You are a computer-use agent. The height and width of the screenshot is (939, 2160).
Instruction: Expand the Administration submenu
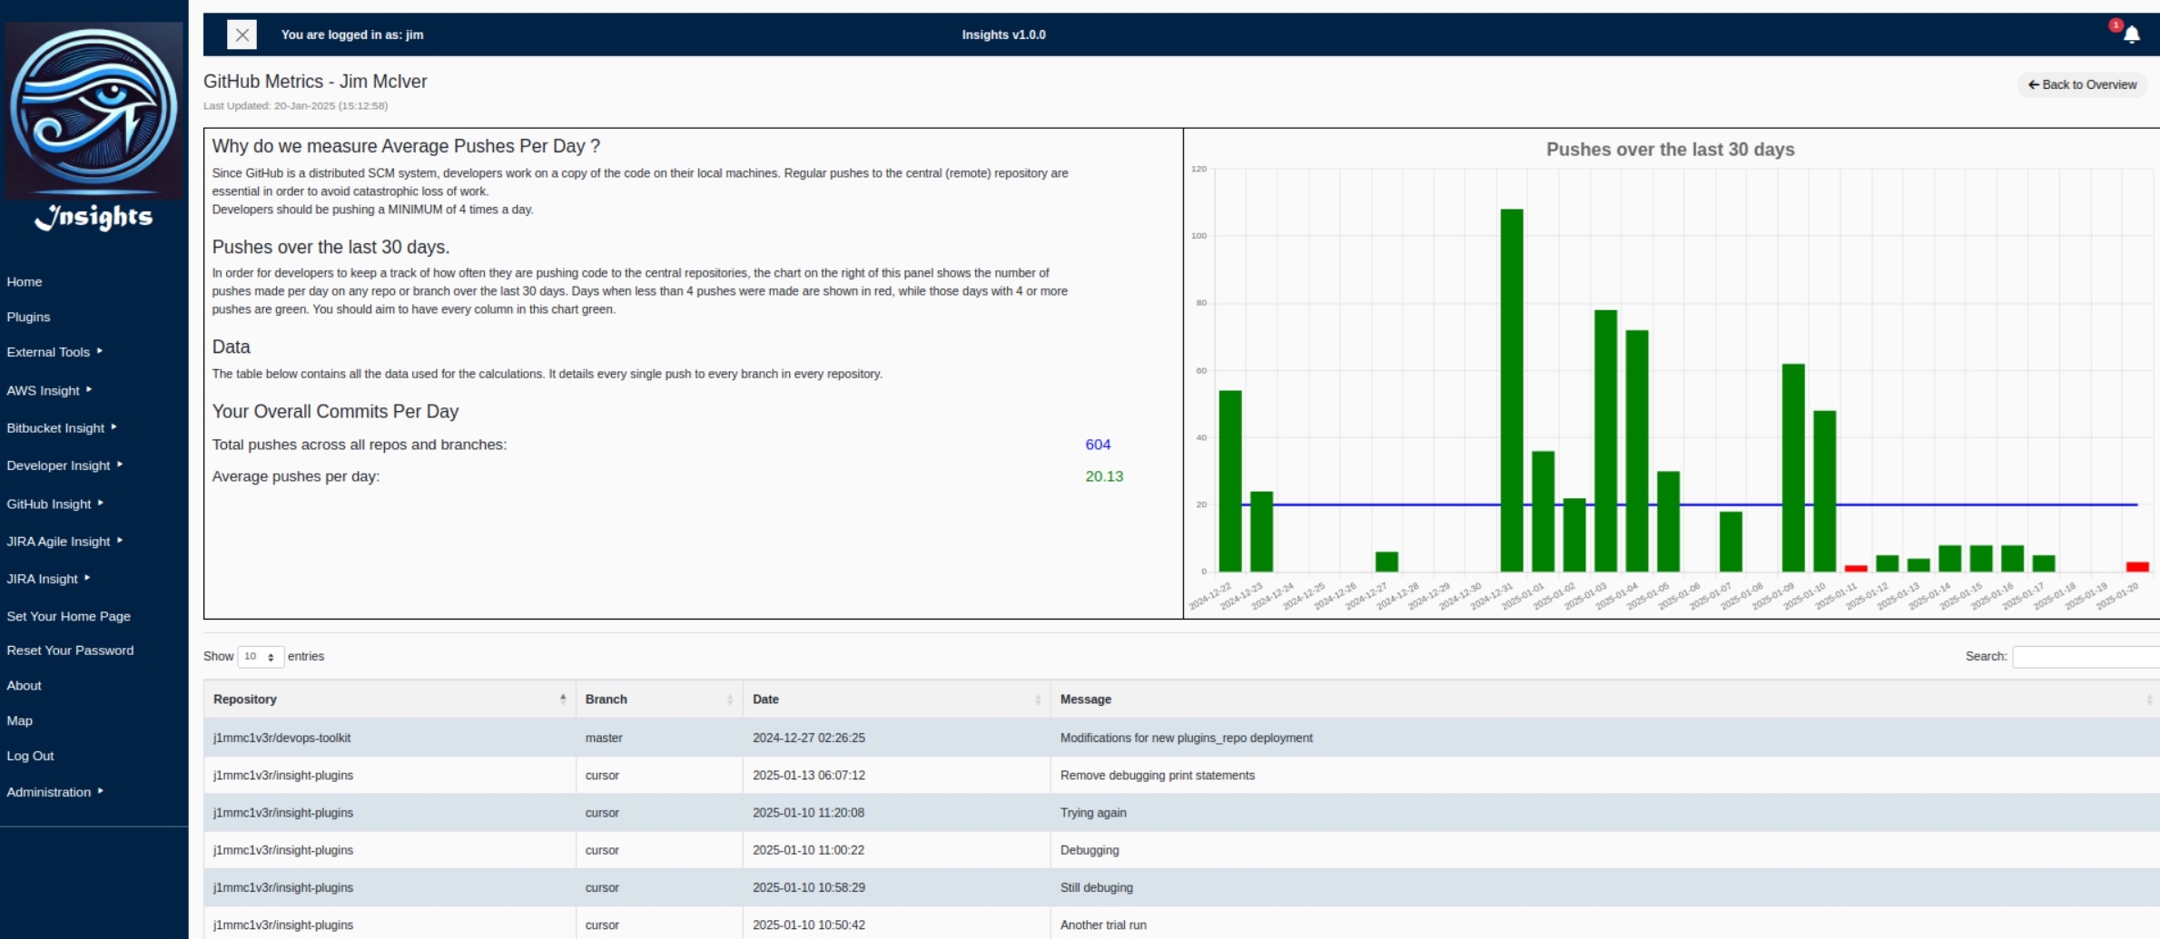pyautogui.click(x=54, y=792)
